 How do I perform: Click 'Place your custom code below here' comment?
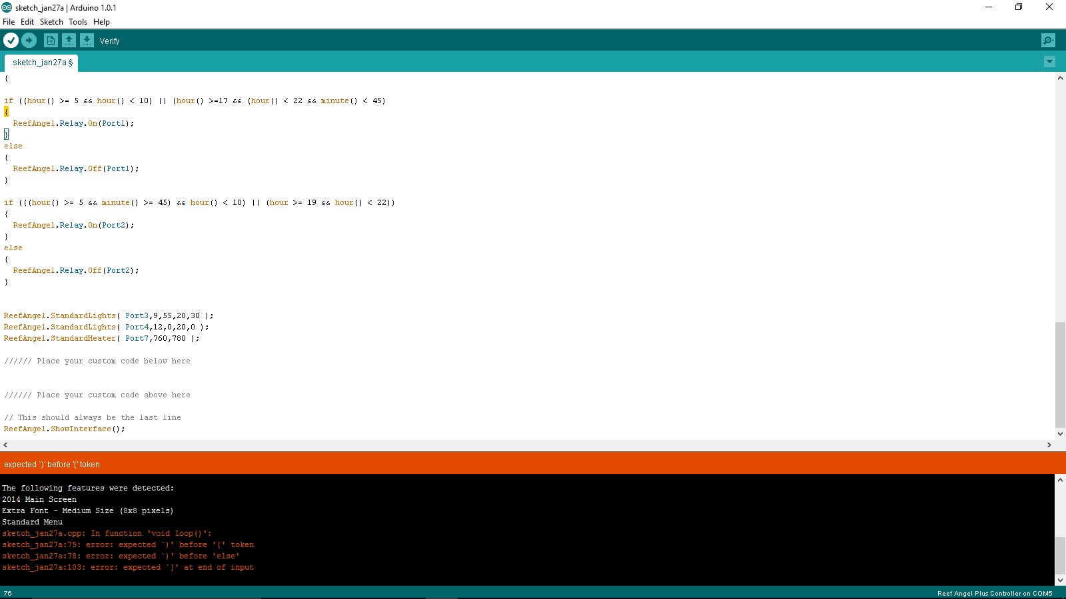[97, 361]
